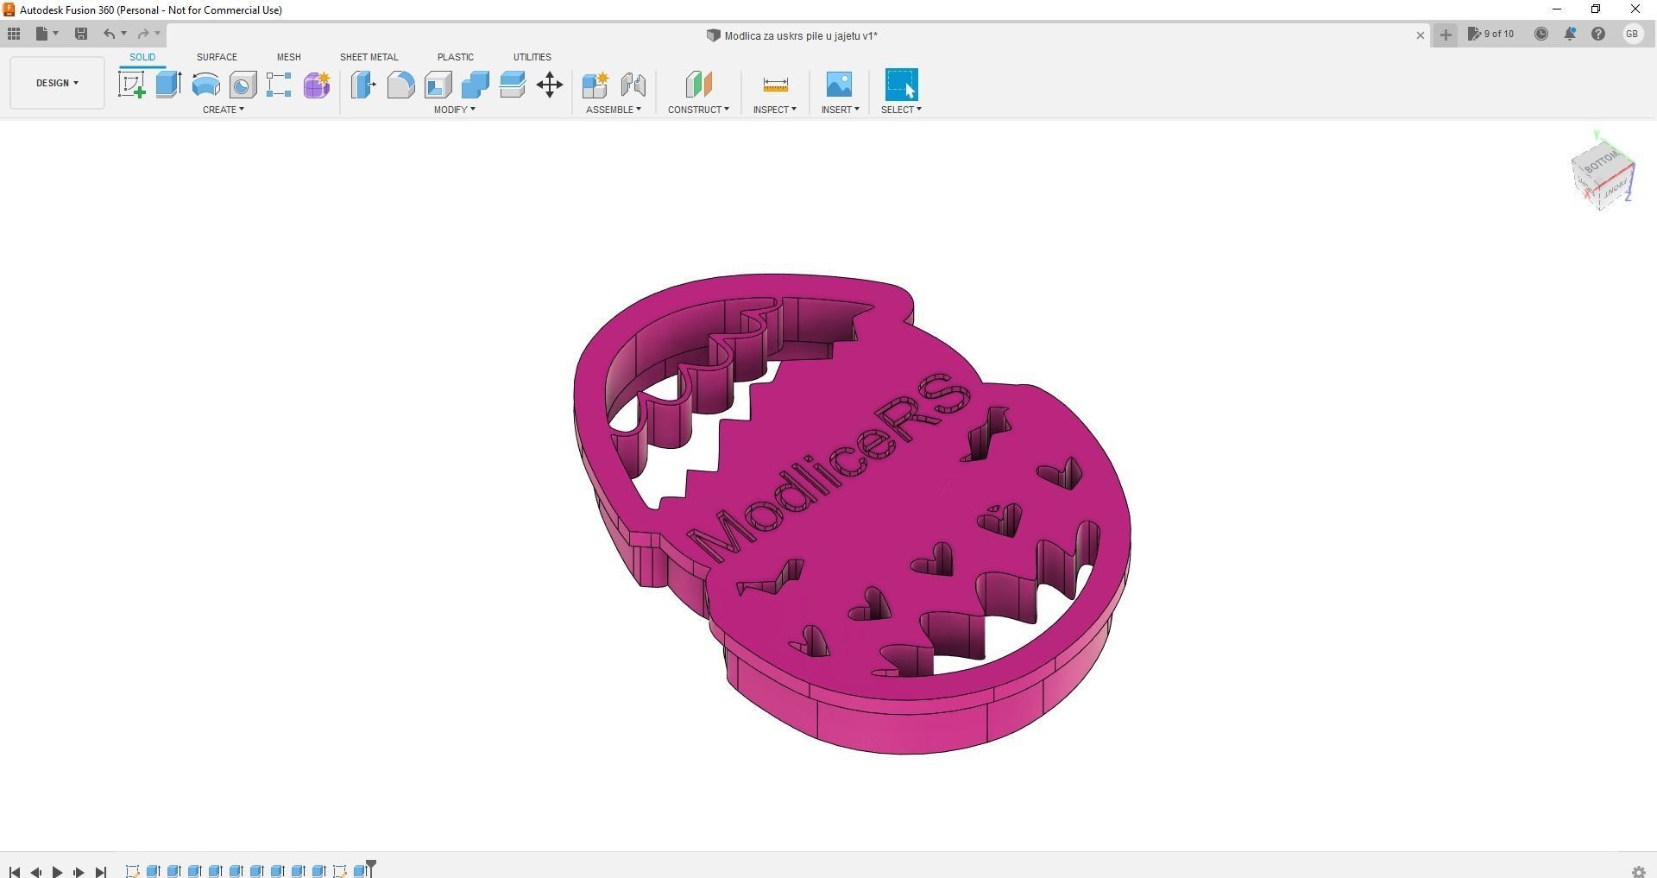The image size is (1657, 878).
Task: Select the Combine tool
Action: 475,85
